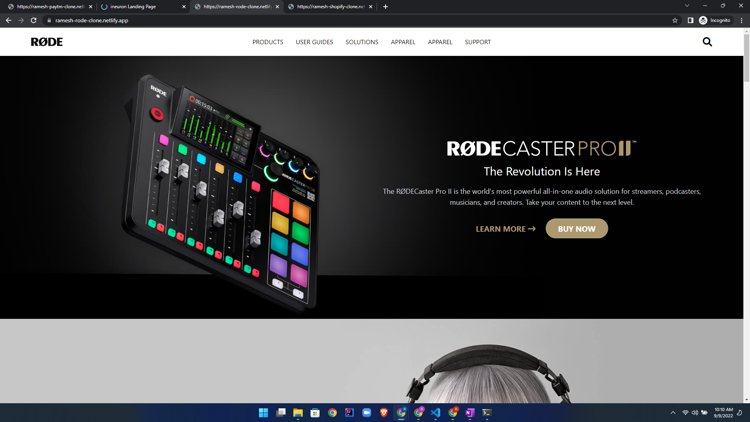Switch to Chrome with the red R badge

point(452,413)
